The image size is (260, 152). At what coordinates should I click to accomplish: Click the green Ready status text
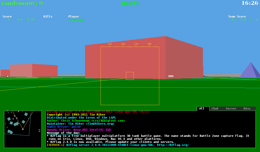coord(130,3)
